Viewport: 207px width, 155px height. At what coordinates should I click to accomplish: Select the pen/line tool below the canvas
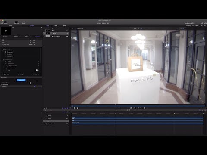click(x=138, y=108)
